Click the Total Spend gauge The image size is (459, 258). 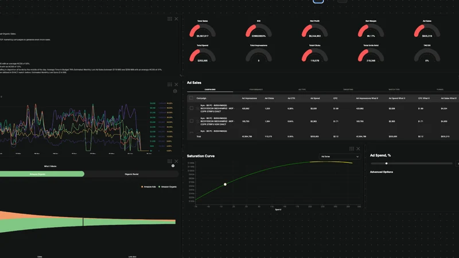[203, 54]
